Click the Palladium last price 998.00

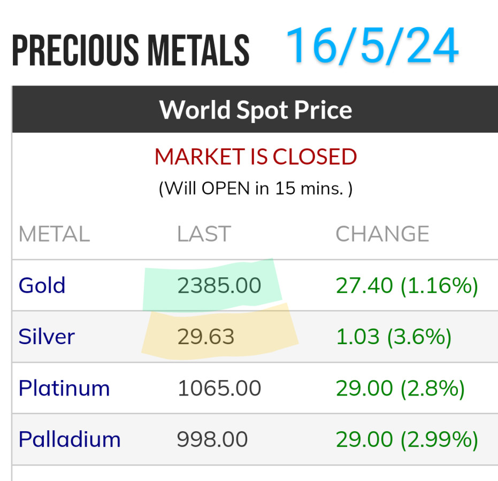point(212,439)
